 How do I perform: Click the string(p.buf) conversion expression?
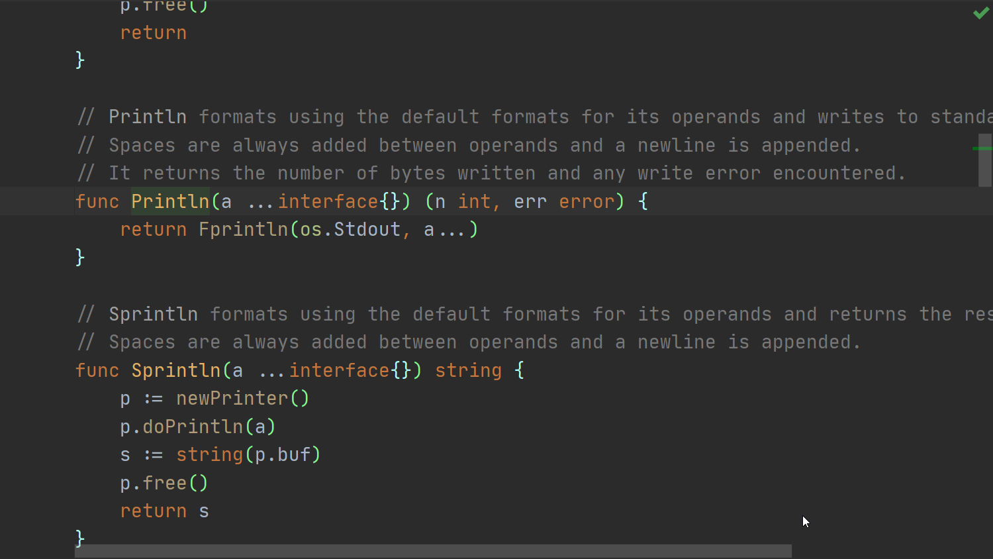[x=248, y=455]
